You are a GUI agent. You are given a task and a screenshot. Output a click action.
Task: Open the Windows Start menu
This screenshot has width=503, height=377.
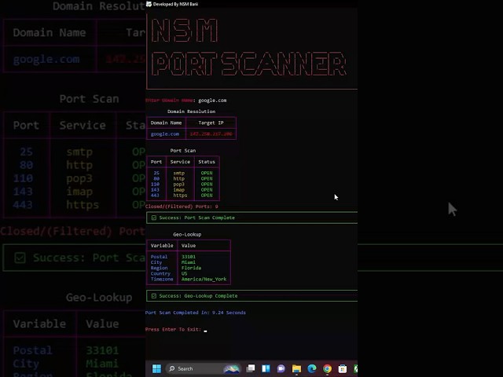pyautogui.click(x=156, y=368)
